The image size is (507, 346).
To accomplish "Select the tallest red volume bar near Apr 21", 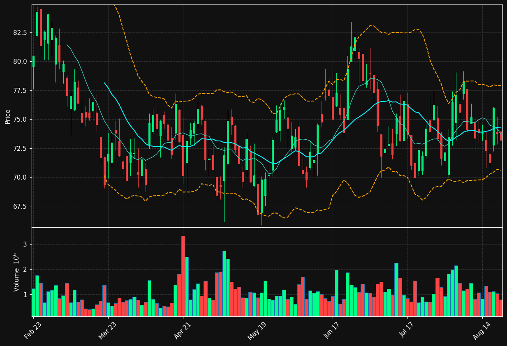I will (x=183, y=276).
